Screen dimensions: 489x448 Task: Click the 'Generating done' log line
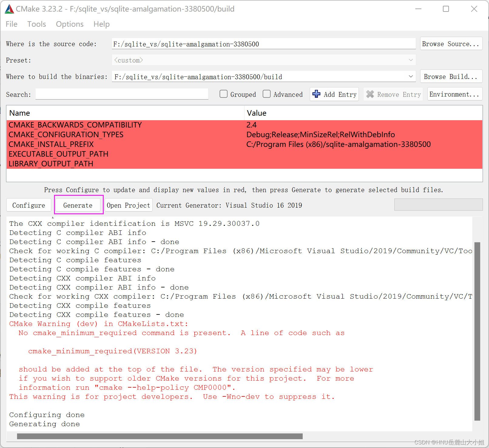pos(45,424)
